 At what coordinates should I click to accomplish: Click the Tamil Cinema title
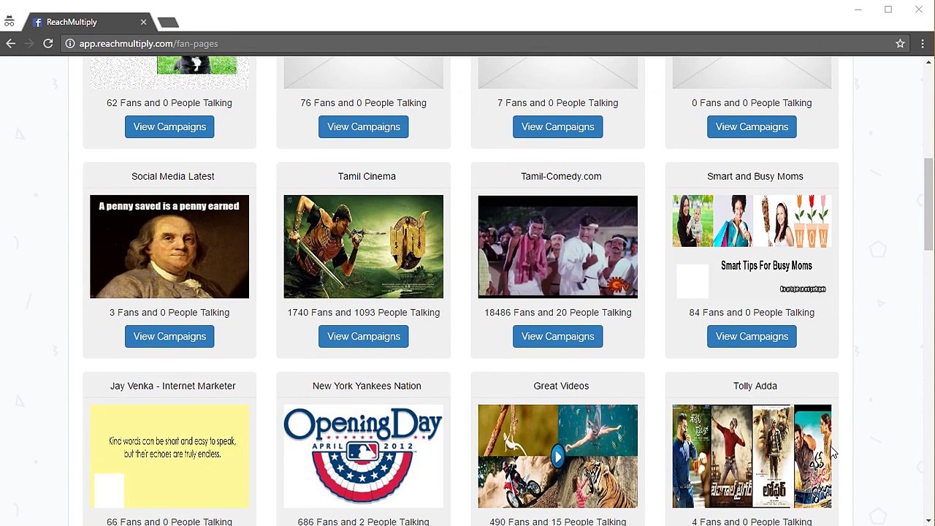[367, 176]
